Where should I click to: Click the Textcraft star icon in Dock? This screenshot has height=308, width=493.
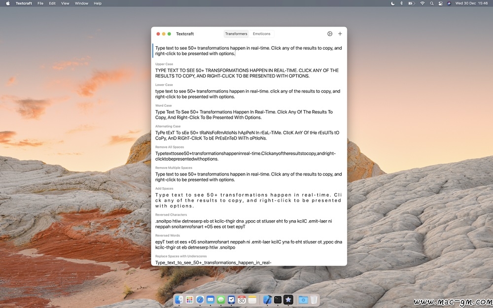288,300
